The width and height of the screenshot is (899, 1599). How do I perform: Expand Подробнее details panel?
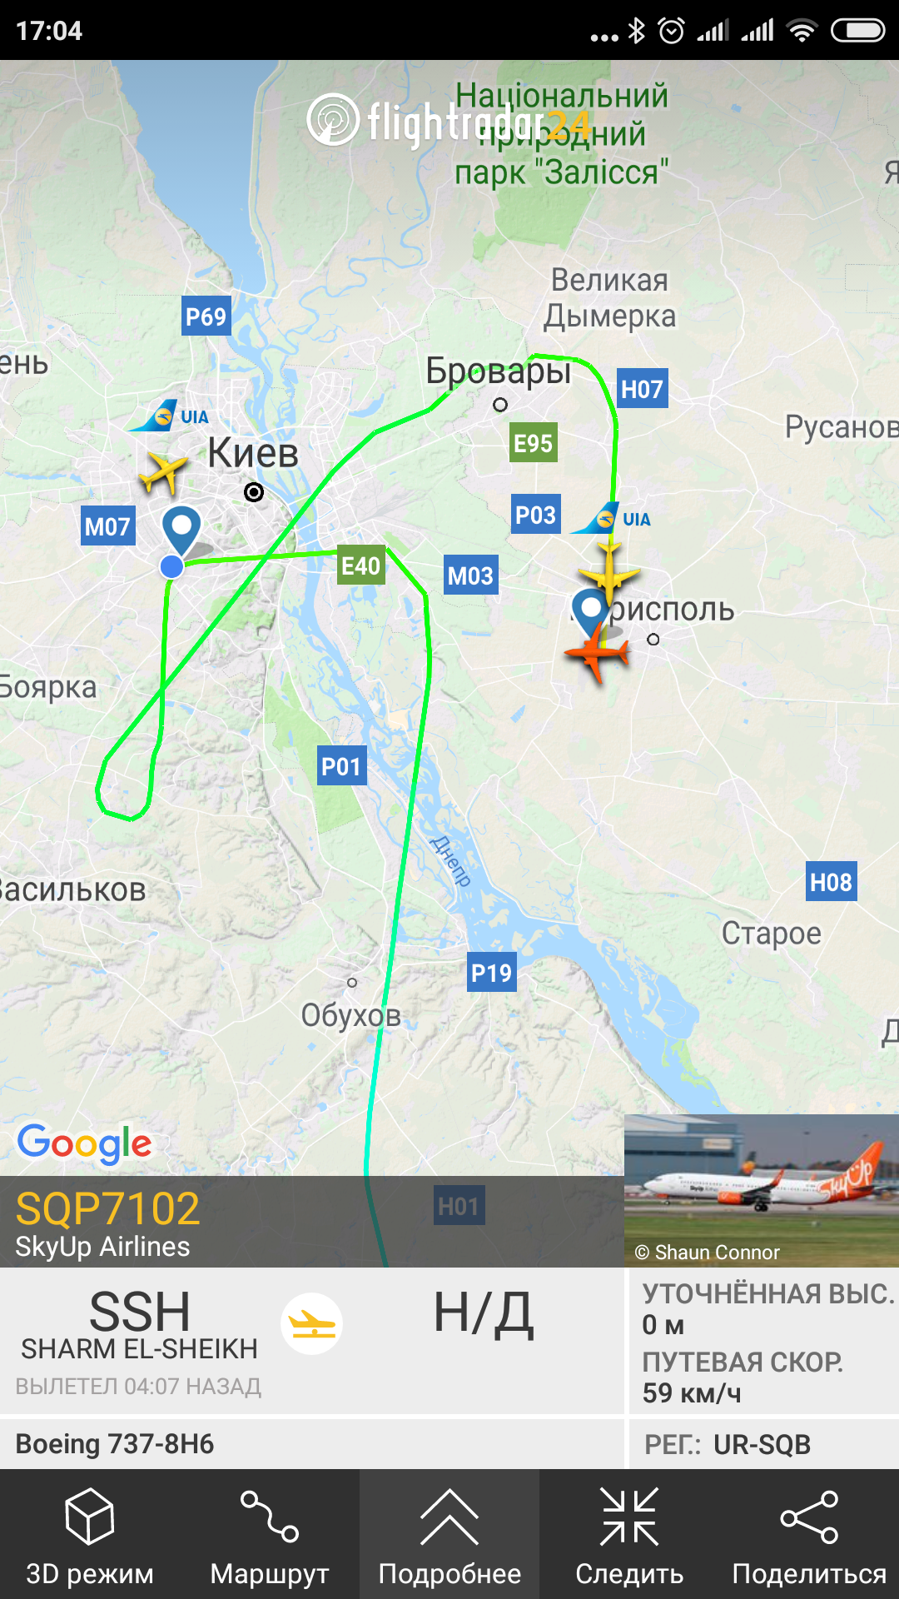tap(449, 1534)
